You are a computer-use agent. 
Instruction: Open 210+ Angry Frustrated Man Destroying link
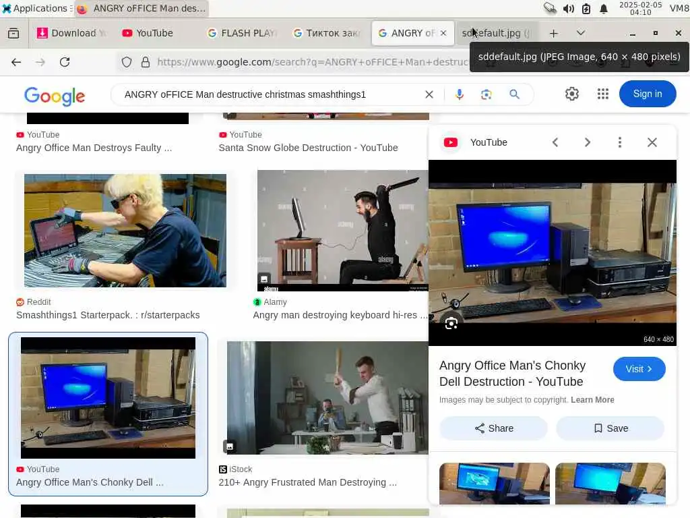coord(307,483)
